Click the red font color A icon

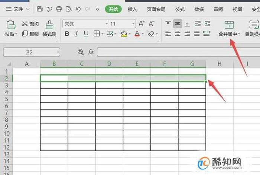(x=137, y=34)
